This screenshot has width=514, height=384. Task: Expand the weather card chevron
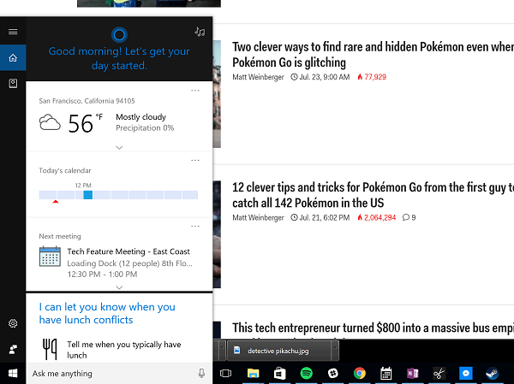coord(119,148)
